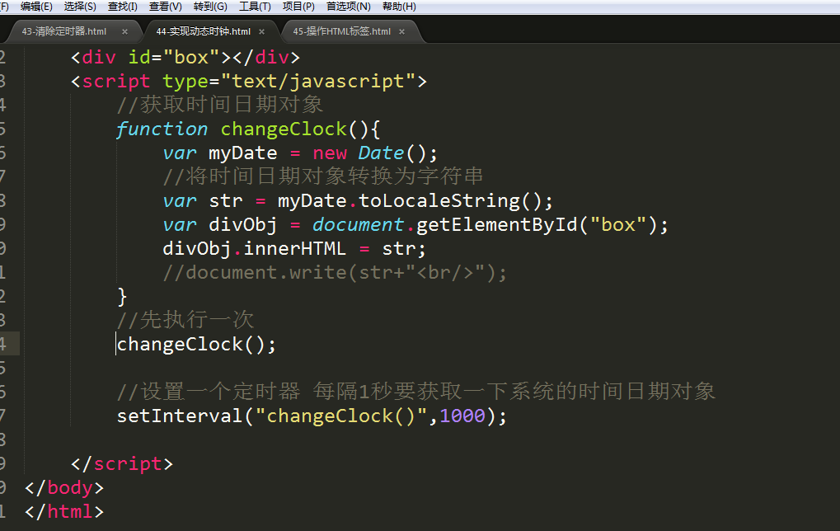The image size is (840, 531).
Task: Select the 44-实现动态时钟.html tab
Action: pyautogui.click(x=204, y=31)
